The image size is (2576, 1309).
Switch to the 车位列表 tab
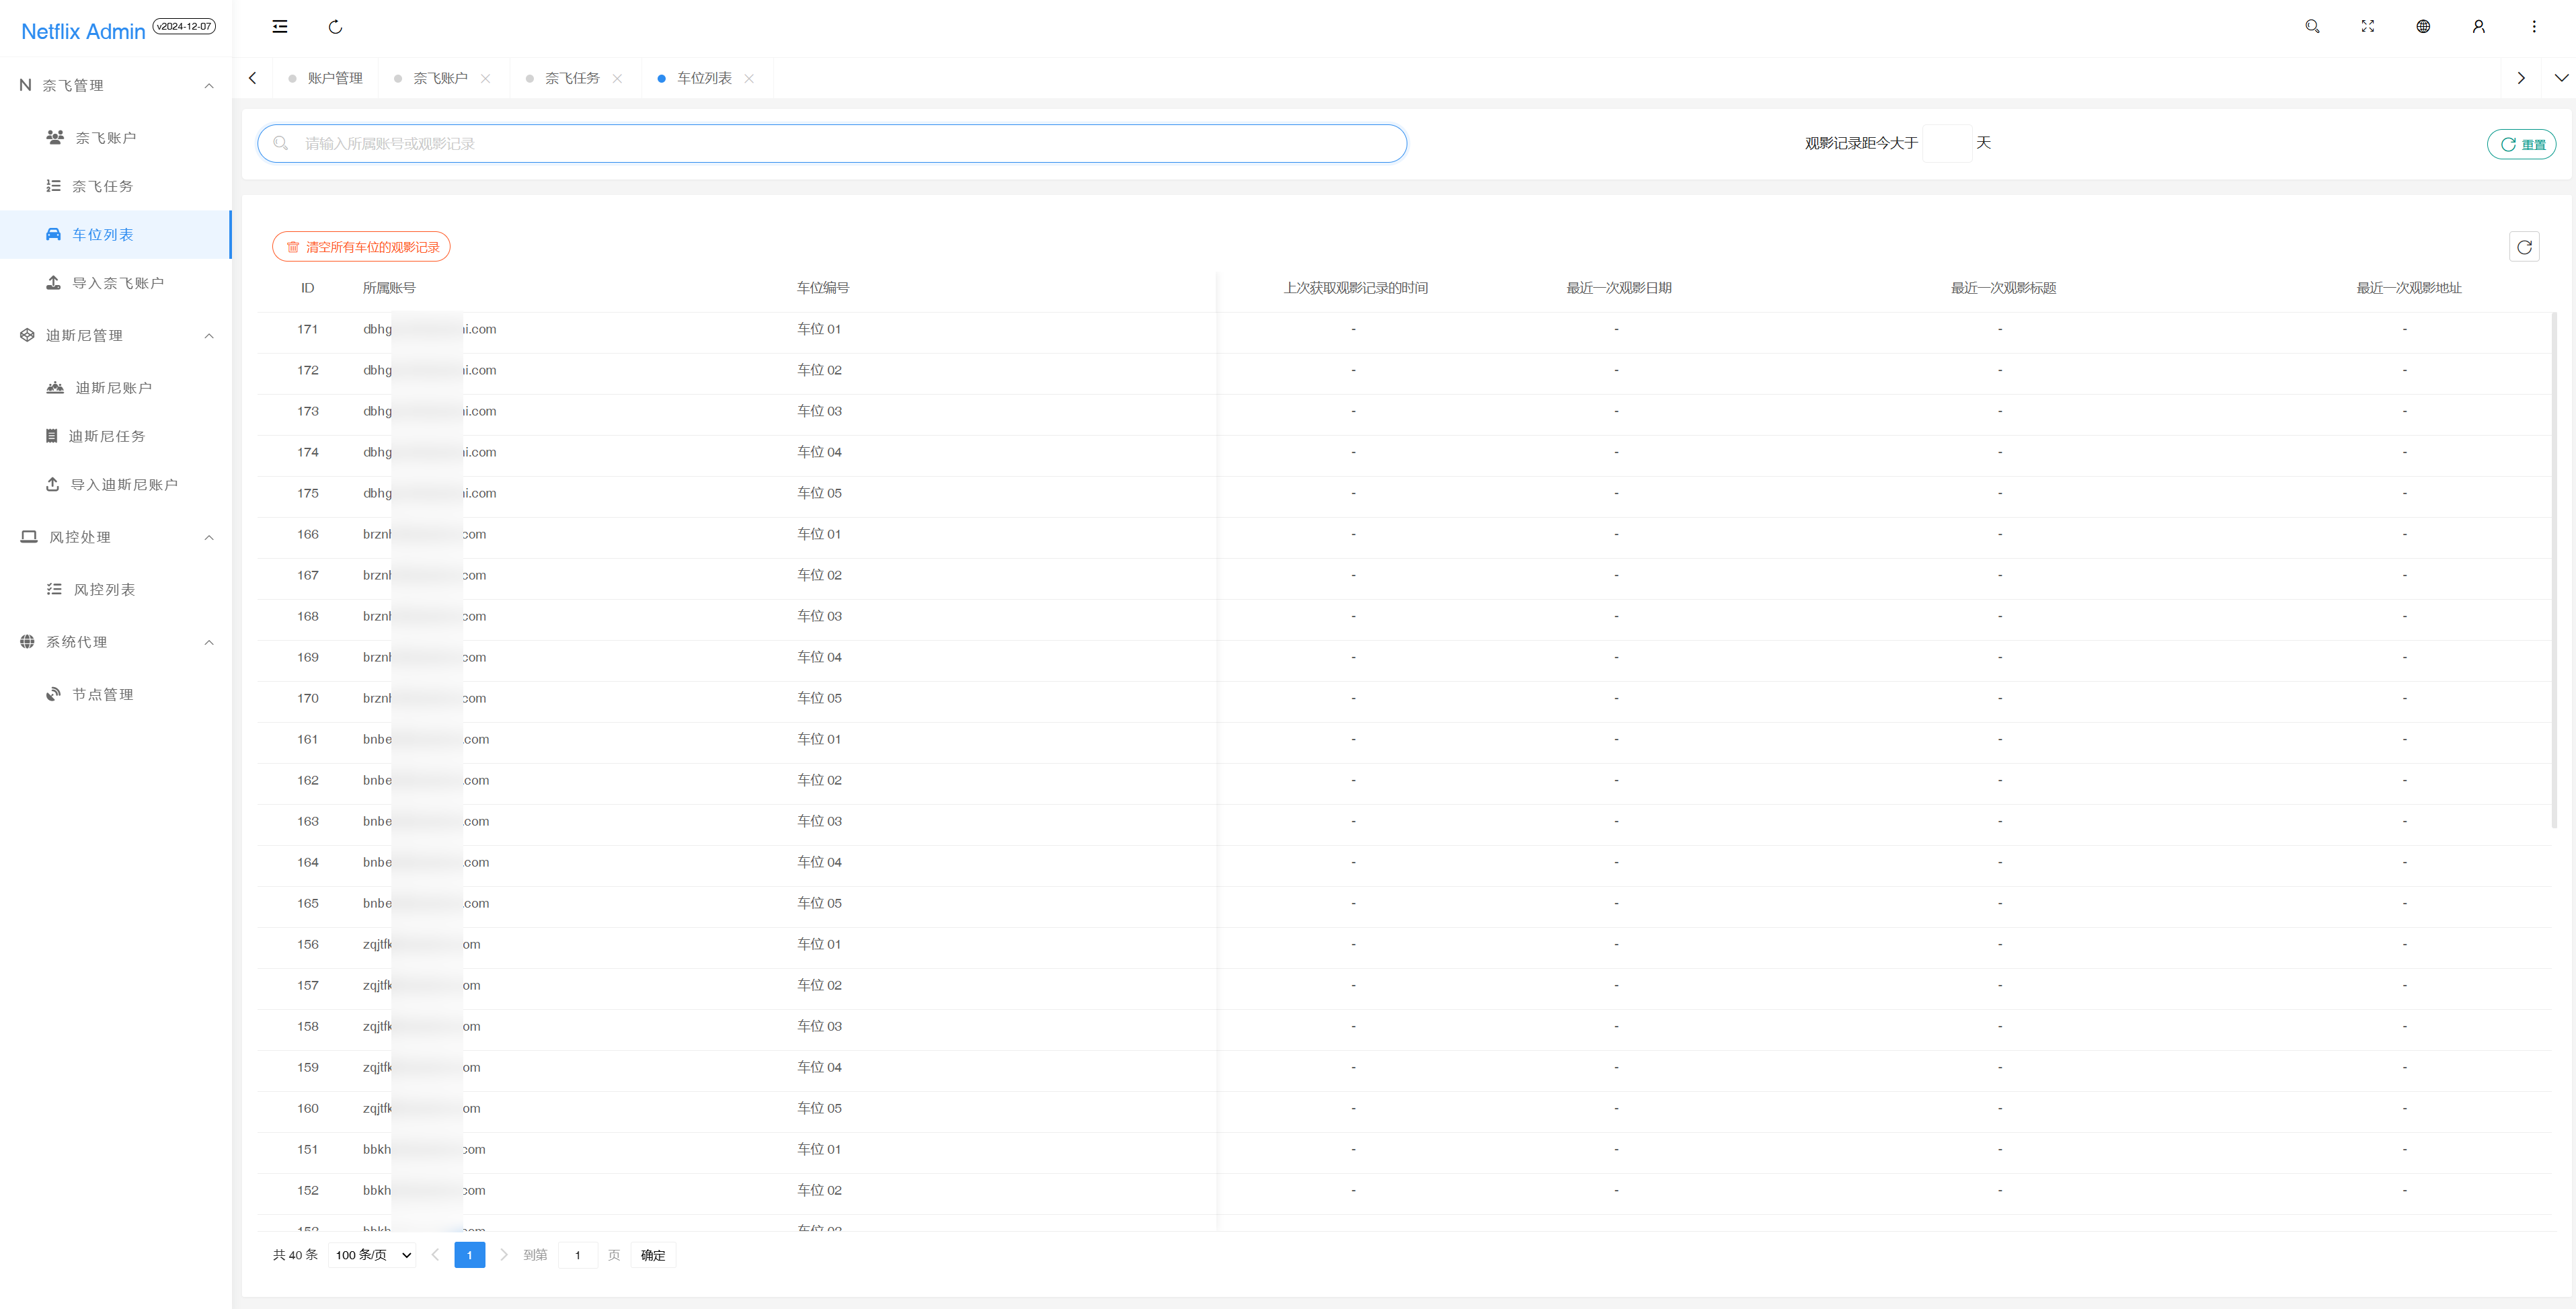[x=704, y=78]
